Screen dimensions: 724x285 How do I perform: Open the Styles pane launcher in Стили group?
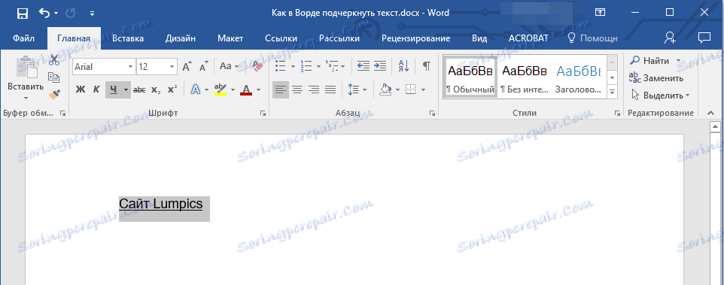[617, 114]
